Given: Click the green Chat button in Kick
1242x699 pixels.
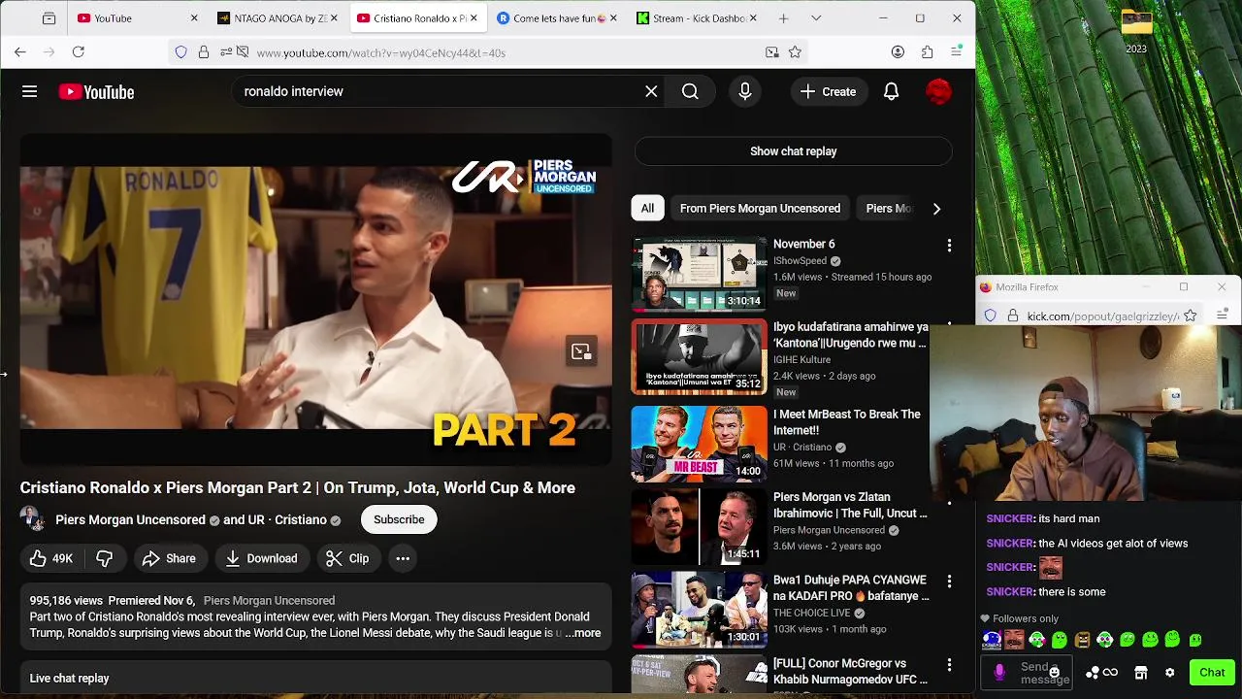Looking at the screenshot, I should click(x=1212, y=672).
